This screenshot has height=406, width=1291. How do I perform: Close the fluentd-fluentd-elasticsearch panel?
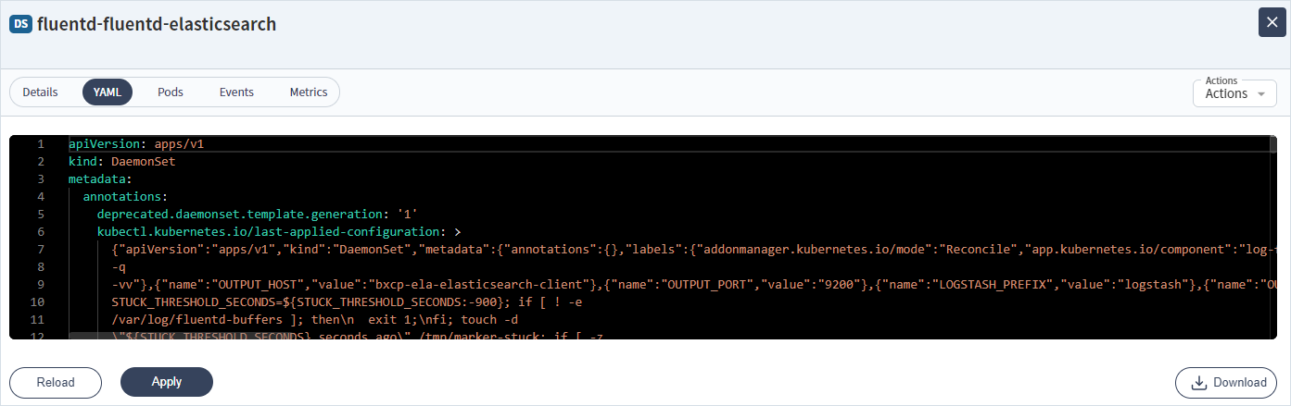[x=1272, y=22]
